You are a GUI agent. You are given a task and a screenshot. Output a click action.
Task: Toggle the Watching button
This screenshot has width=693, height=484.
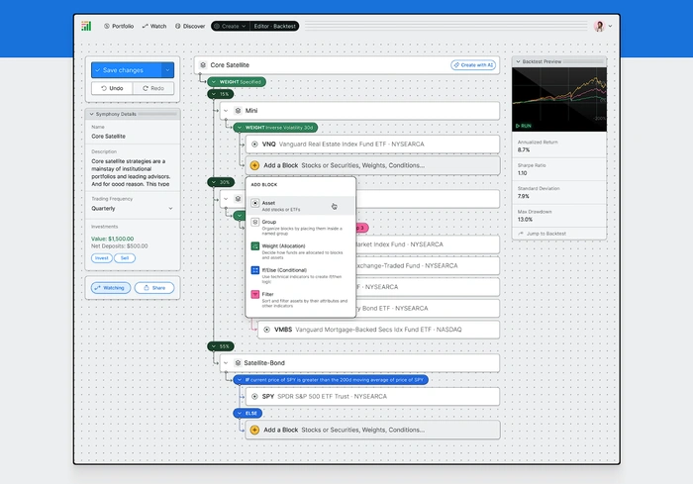[111, 288]
